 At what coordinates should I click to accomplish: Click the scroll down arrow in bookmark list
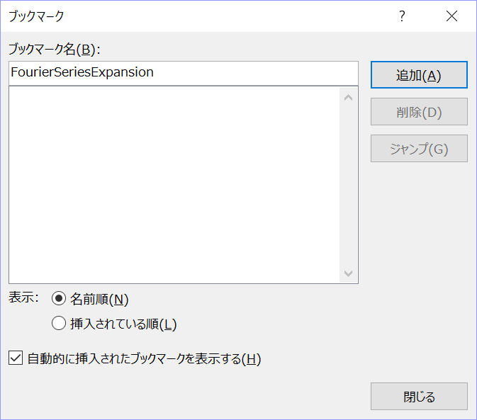pos(348,273)
